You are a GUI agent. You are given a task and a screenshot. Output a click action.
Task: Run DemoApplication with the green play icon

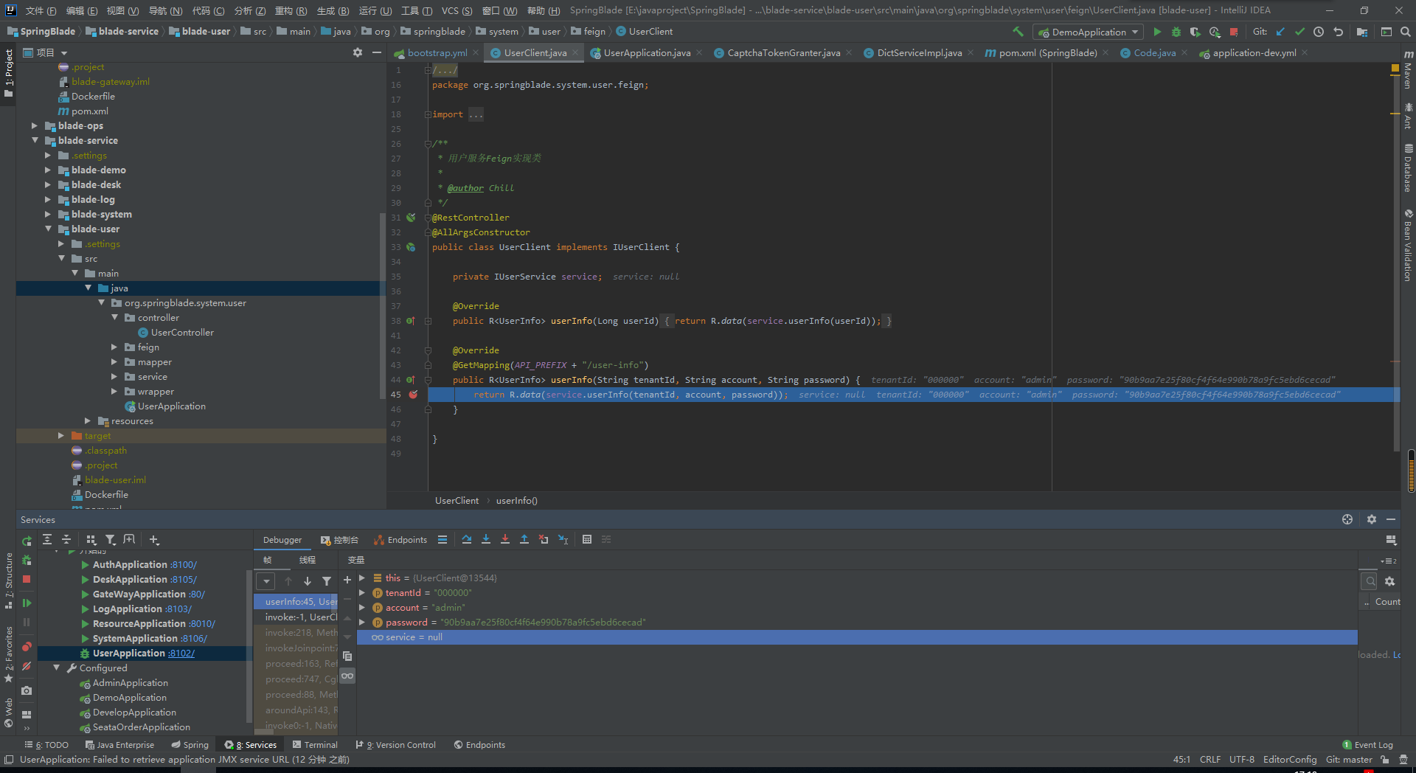click(x=1157, y=32)
